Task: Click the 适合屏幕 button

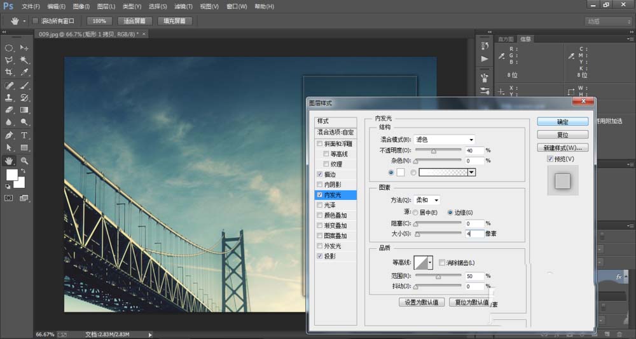Action: click(x=134, y=21)
